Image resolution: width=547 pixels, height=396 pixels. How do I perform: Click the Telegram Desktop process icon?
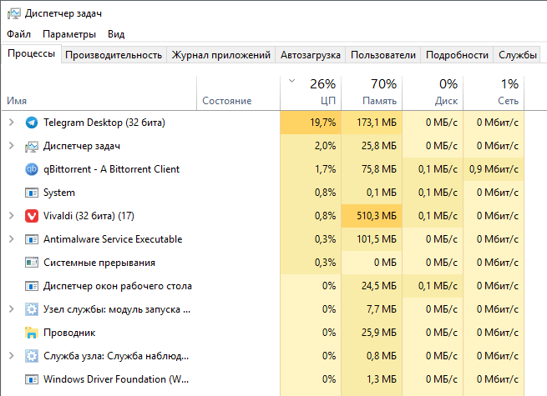click(32, 123)
